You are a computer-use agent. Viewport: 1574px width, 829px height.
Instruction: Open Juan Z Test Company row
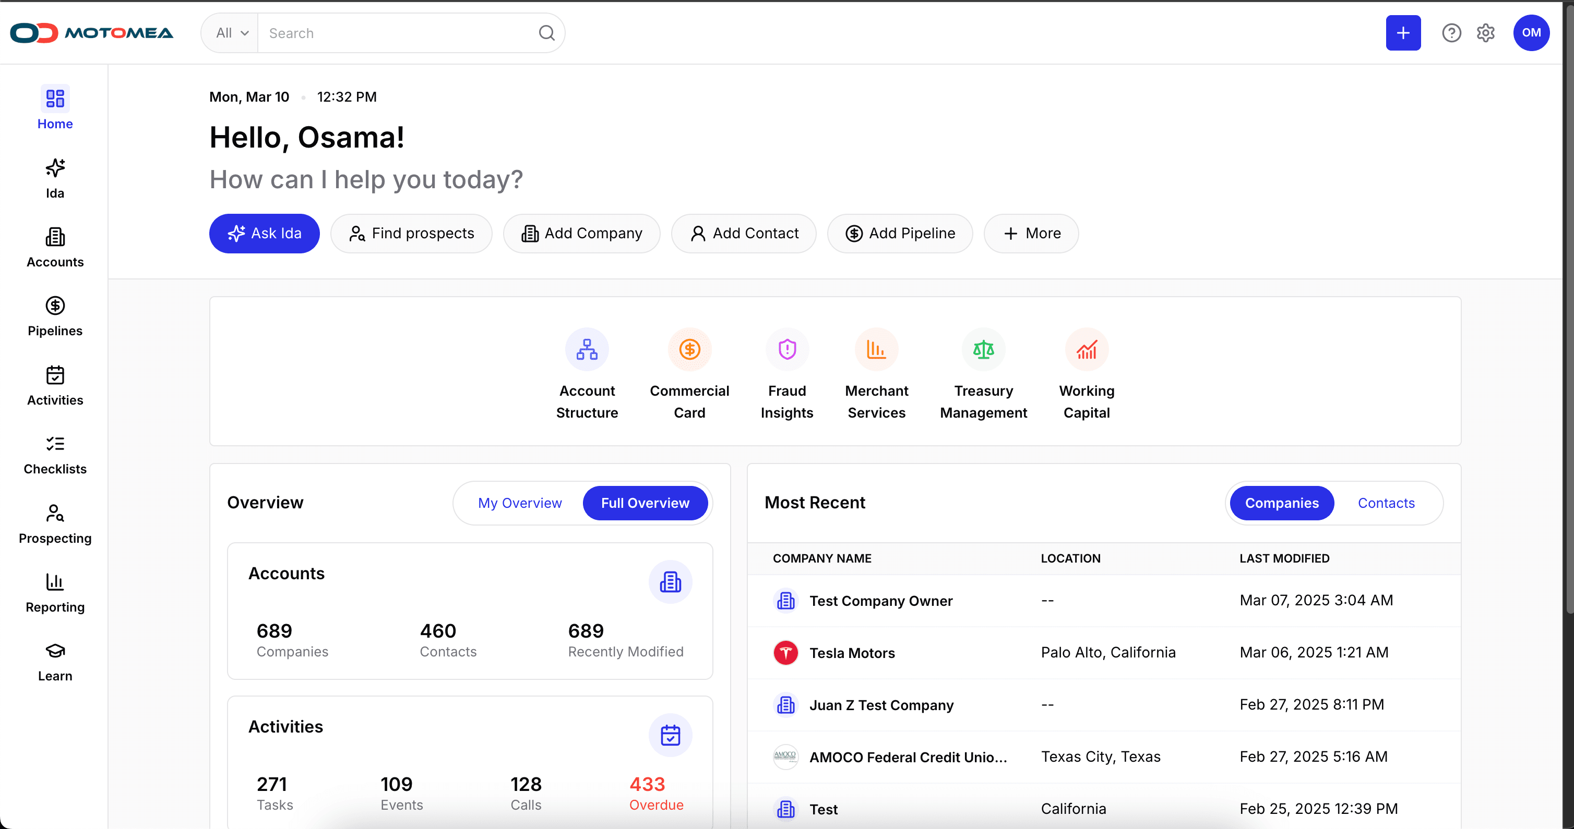[x=1103, y=705]
